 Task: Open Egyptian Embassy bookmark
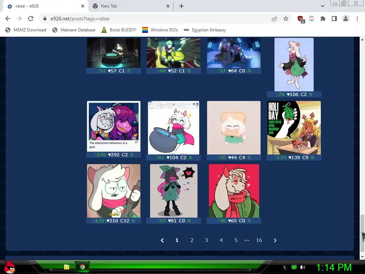205,30
